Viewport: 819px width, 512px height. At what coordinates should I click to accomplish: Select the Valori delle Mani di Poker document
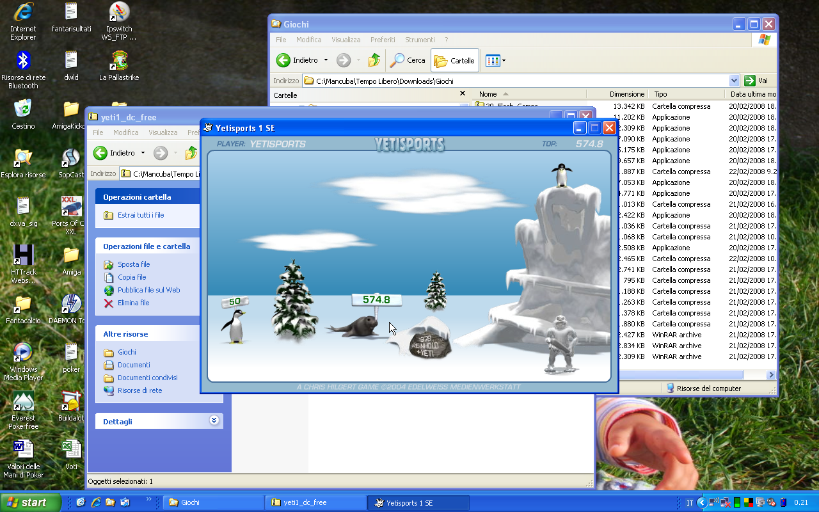23,458
